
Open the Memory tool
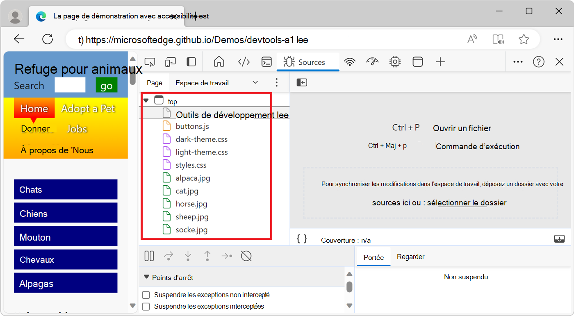click(x=395, y=62)
